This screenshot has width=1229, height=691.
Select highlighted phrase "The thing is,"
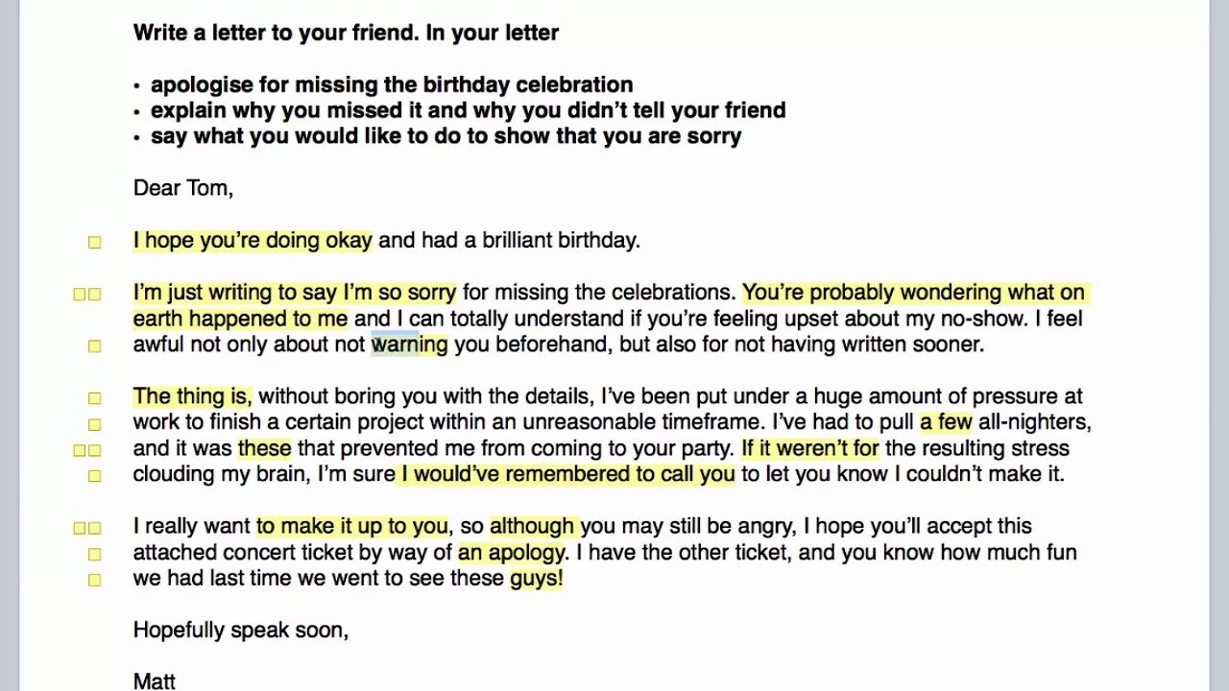coord(192,395)
